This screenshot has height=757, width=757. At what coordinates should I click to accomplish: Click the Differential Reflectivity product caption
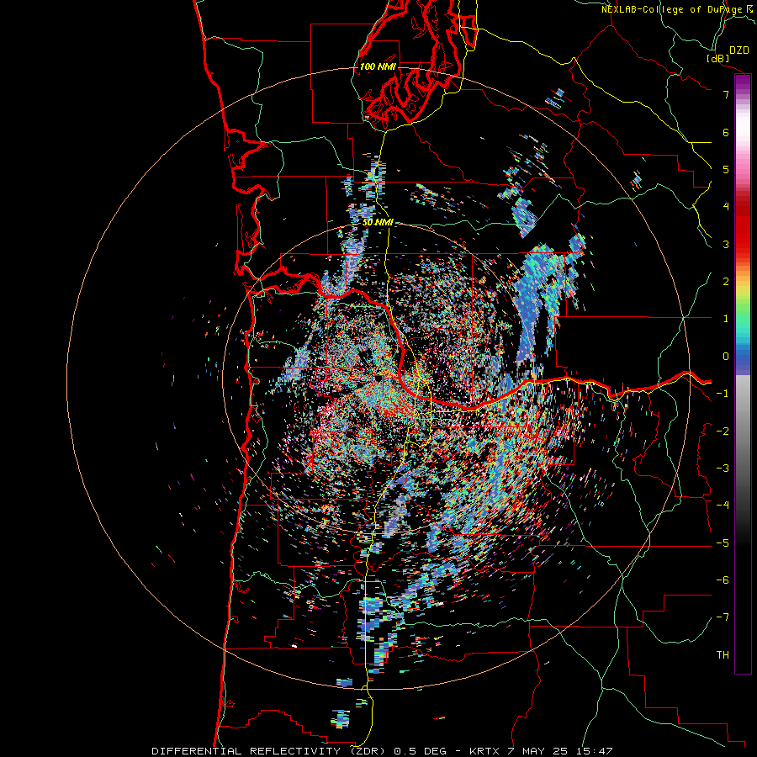click(x=383, y=751)
